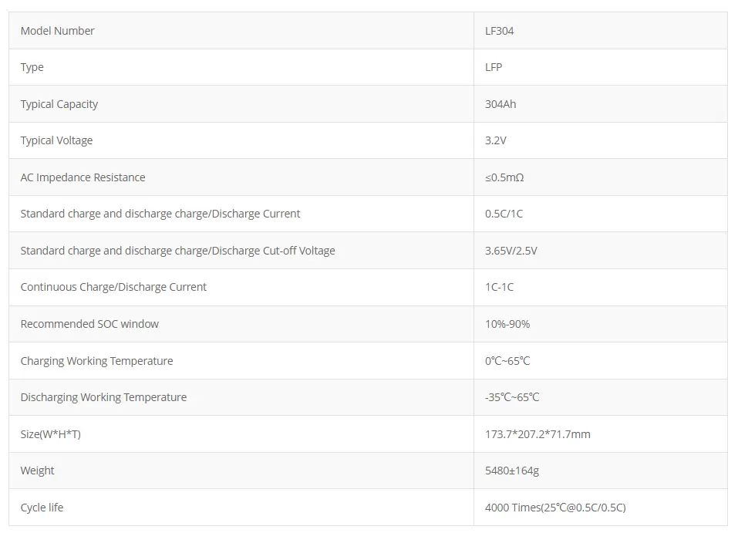
Task: Select the Typical Capacity label
Action: coord(59,104)
